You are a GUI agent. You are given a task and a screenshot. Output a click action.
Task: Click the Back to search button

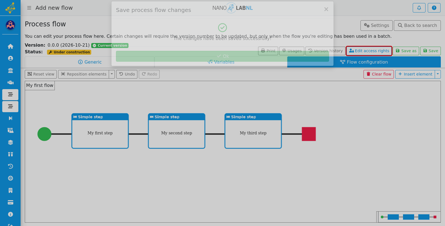pyautogui.click(x=417, y=26)
